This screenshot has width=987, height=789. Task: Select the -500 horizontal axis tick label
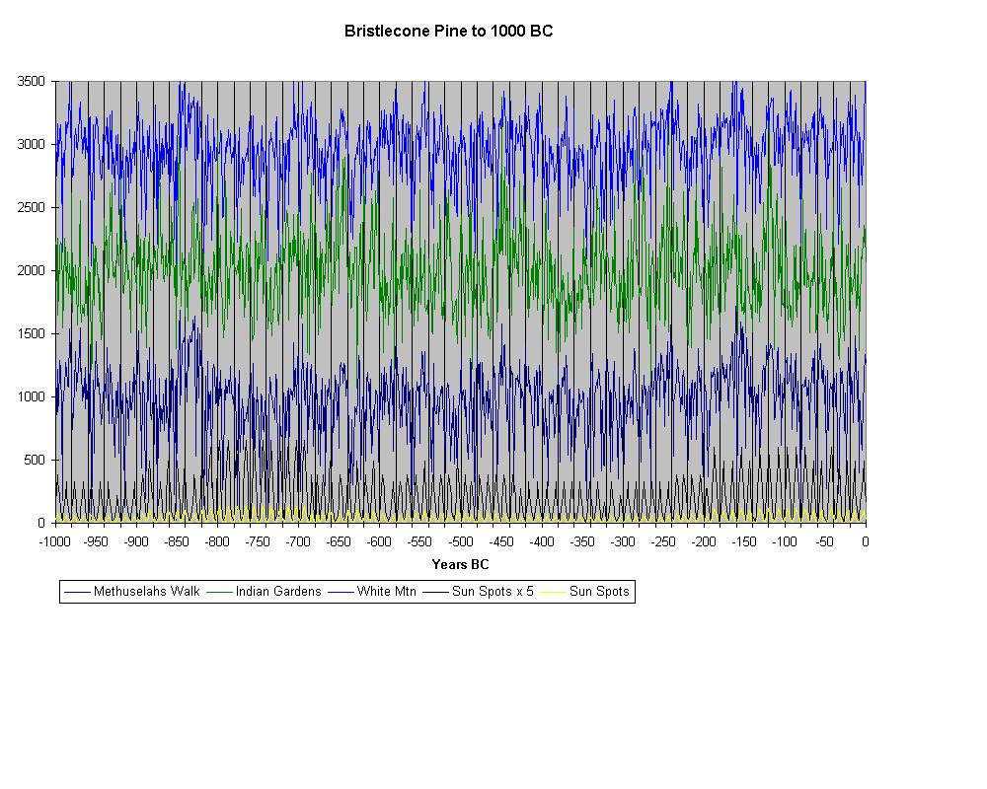tap(460, 541)
